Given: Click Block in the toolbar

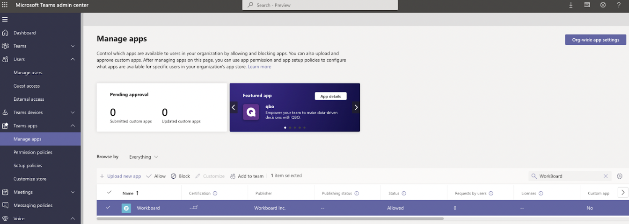Looking at the screenshot, I should [x=180, y=176].
